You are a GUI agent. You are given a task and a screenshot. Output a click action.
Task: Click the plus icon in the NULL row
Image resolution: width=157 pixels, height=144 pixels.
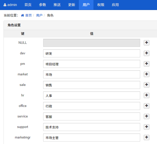click(x=146, y=43)
